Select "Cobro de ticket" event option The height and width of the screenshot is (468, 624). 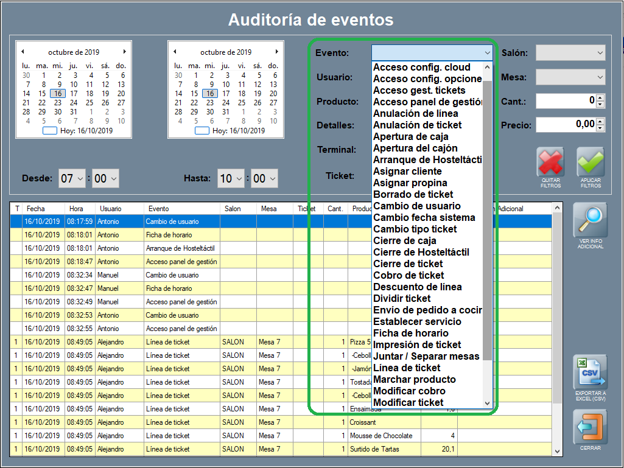(408, 275)
